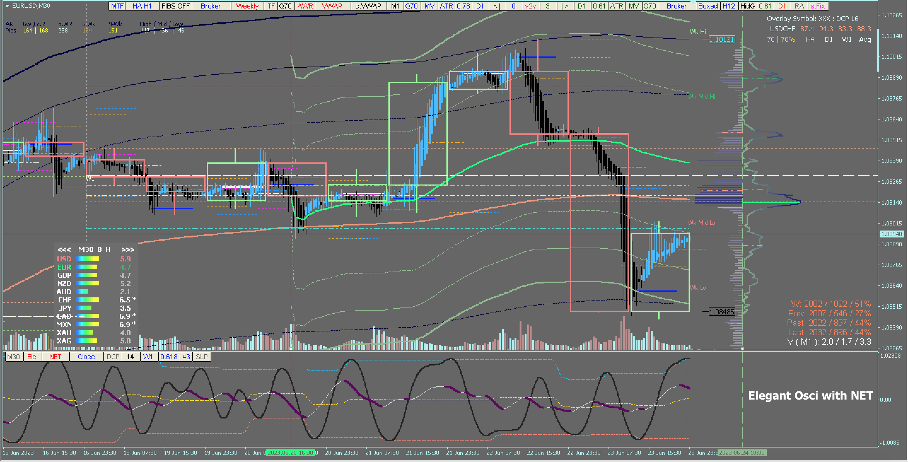
Task: Click the '<<<' arrows in currency meter
Action: coord(64,250)
